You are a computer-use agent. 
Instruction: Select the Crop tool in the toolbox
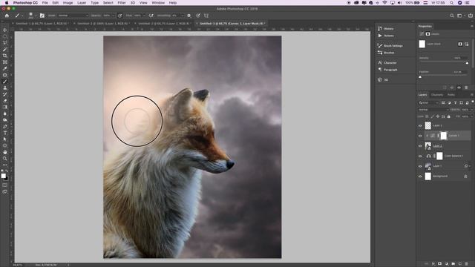(5, 56)
